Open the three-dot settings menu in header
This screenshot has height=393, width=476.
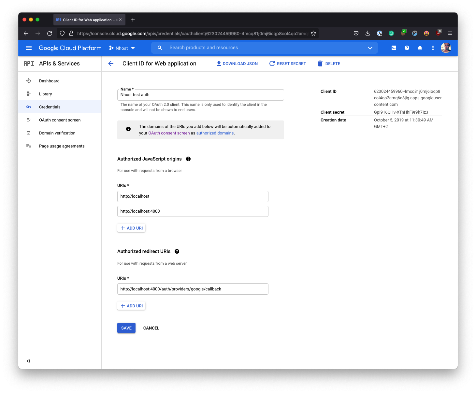pos(433,48)
